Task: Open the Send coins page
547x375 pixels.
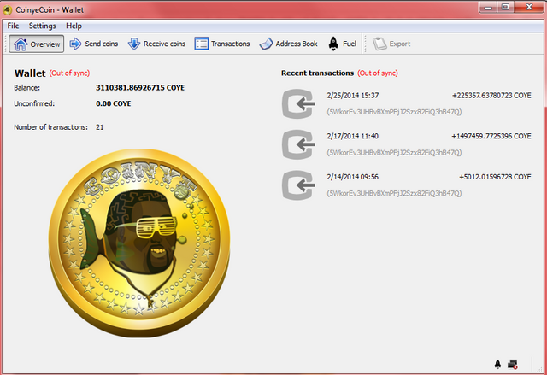Action: pos(93,44)
